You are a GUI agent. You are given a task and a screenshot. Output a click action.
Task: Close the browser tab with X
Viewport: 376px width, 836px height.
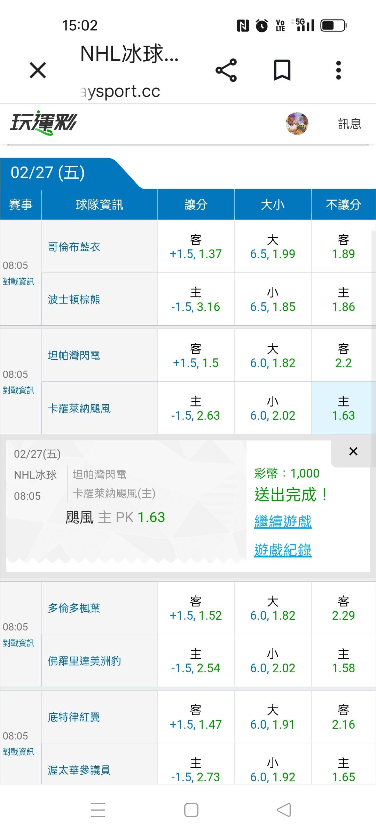38,70
